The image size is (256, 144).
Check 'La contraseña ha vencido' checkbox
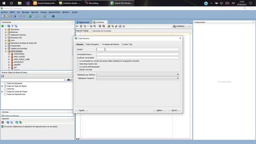[78, 61]
